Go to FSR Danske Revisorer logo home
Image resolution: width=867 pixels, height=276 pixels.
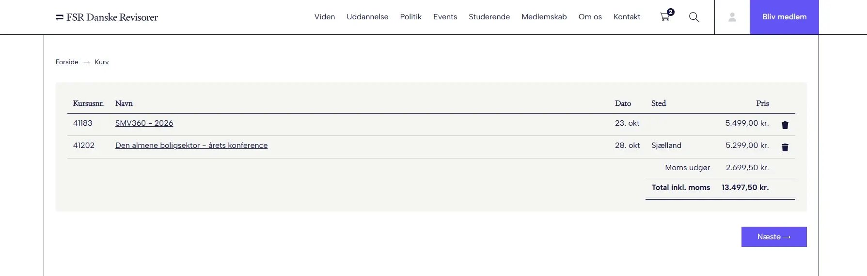[x=107, y=17]
